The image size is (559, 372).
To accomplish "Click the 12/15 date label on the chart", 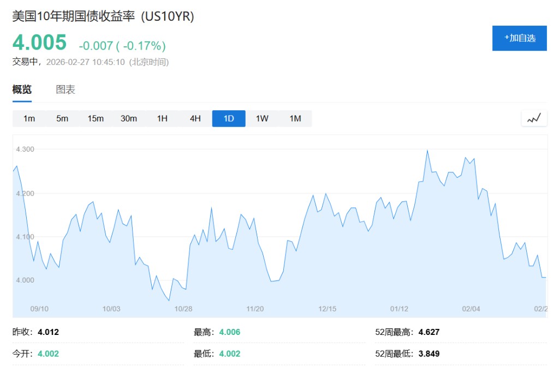I will tap(328, 309).
